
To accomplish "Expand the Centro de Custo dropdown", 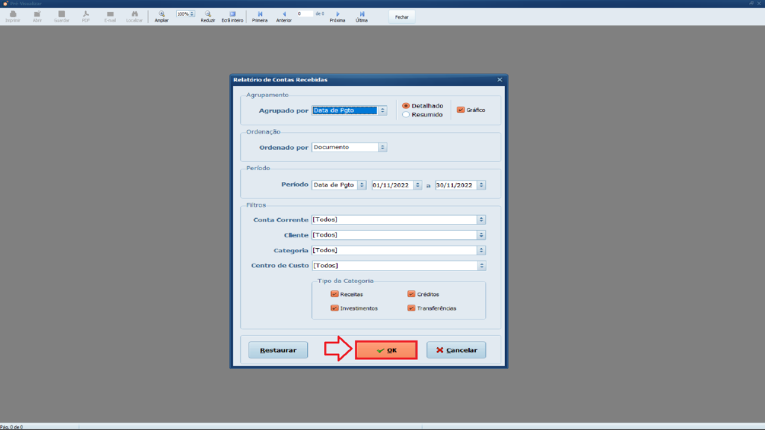I will pos(481,266).
